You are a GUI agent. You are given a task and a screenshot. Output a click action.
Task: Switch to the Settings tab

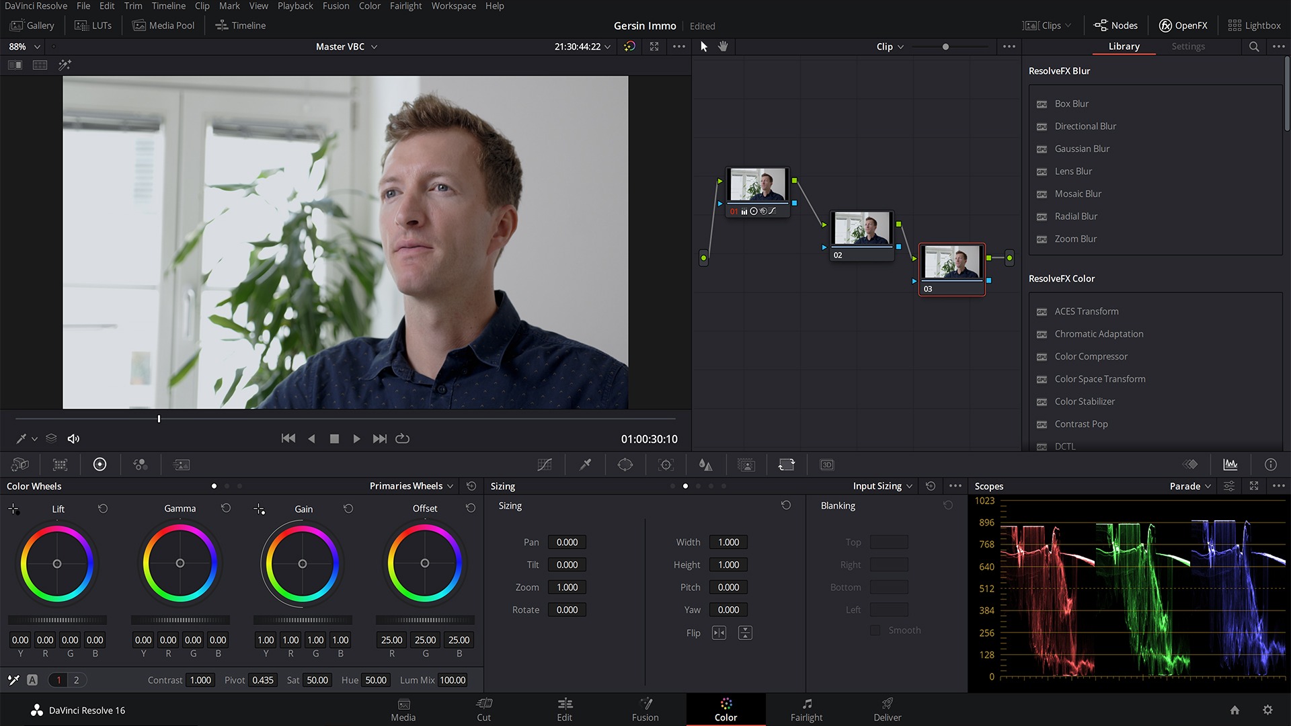(x=1187, y=46)
